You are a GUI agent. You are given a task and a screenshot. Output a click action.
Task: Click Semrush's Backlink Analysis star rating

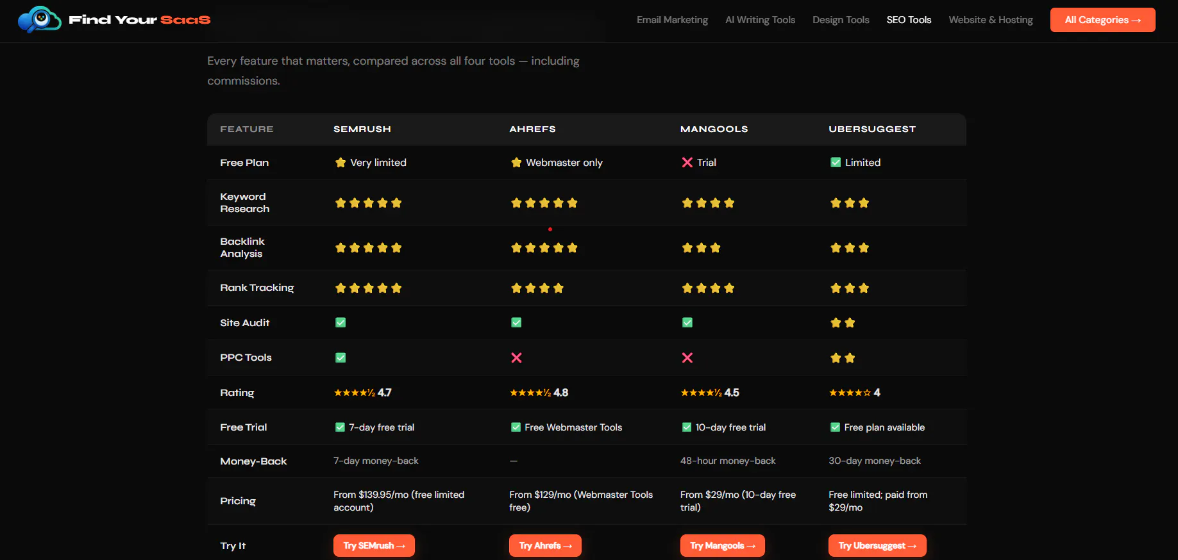tap(369, 248)
